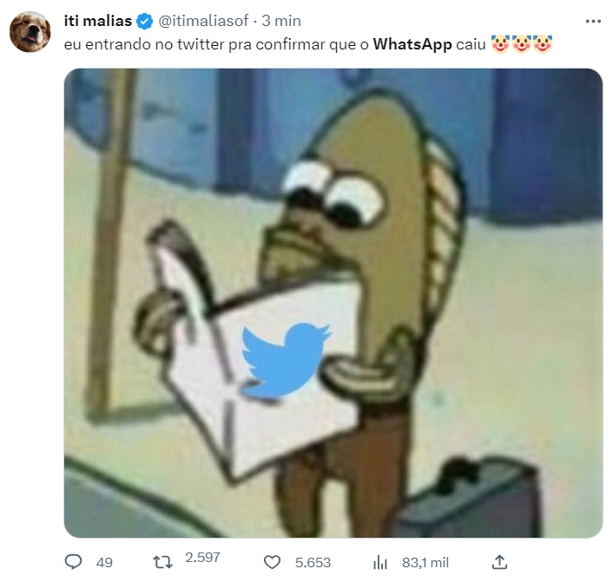The width and height of the screenshot is (613, 582).
Task: Click the retweet count 2.597
Action: point(203,557)
